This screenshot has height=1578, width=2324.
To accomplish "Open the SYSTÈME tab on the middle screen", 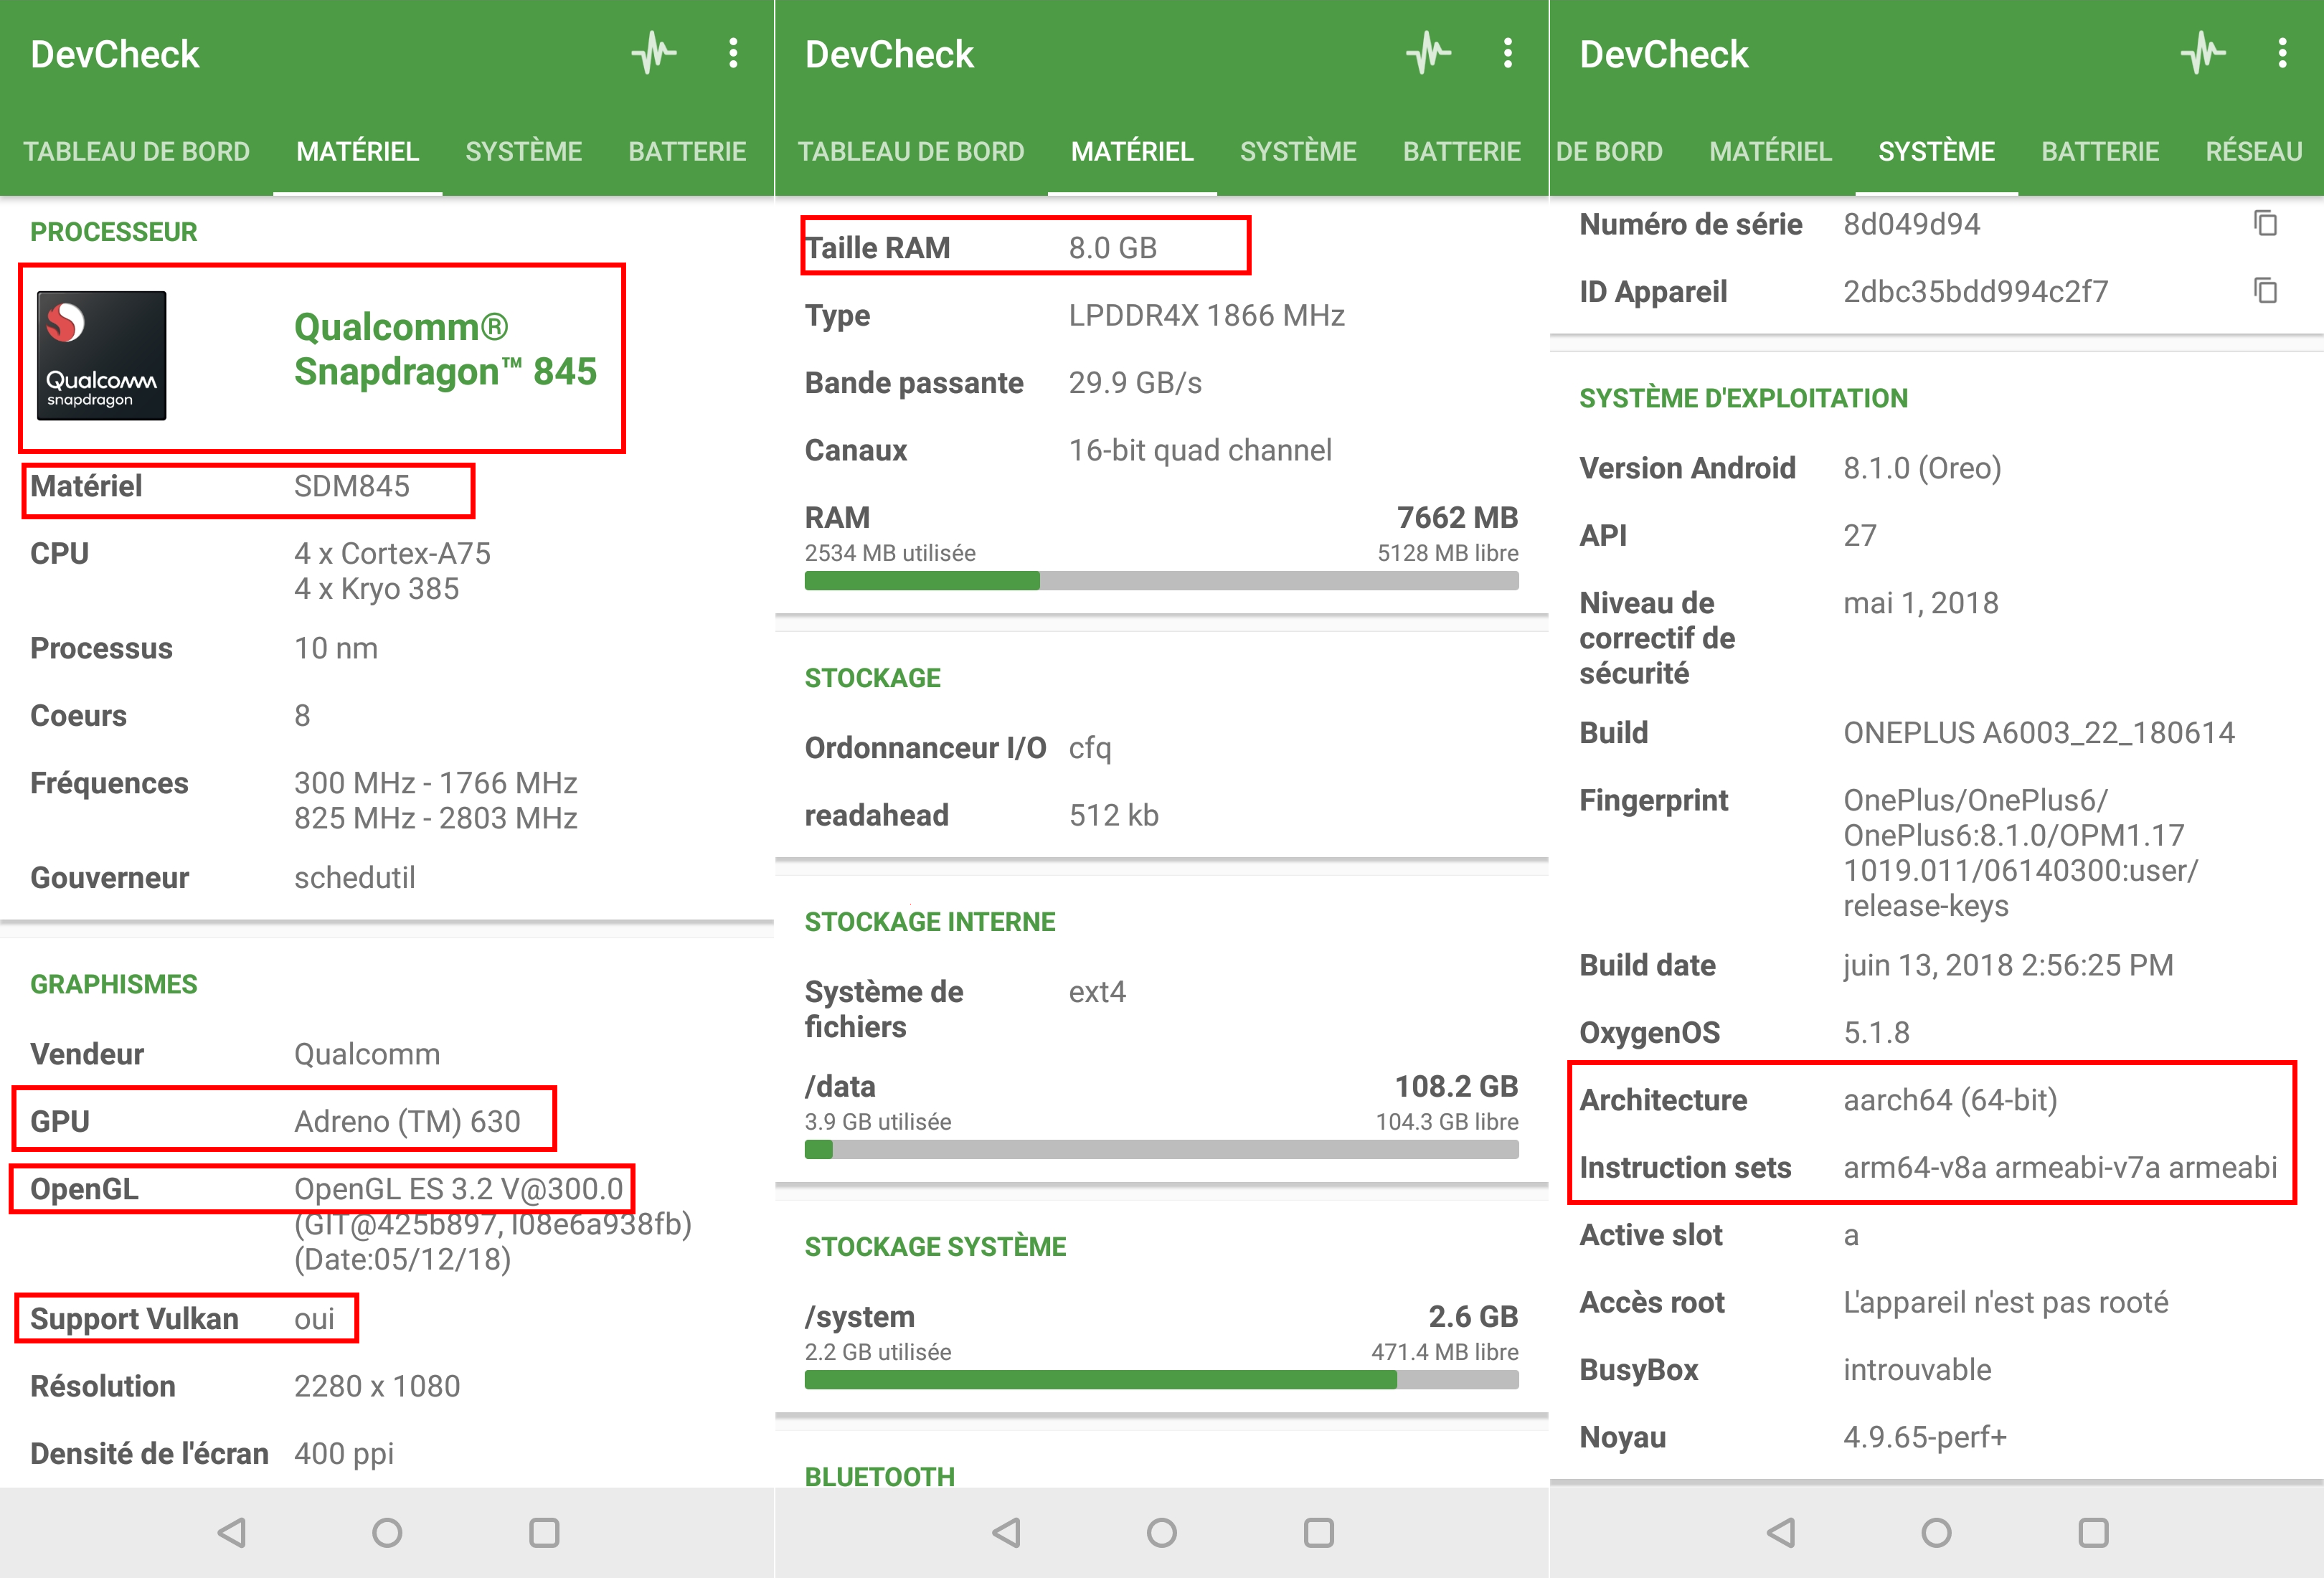I will [x=1298, y=151].
